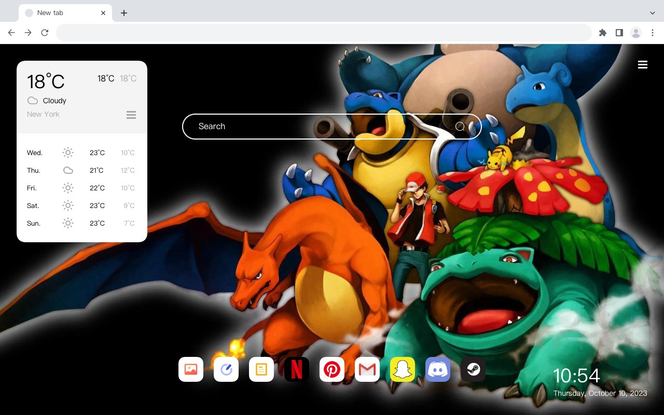Select the Wed. forecast row label
The image size is (664, 415).
[x=35, y=153]
